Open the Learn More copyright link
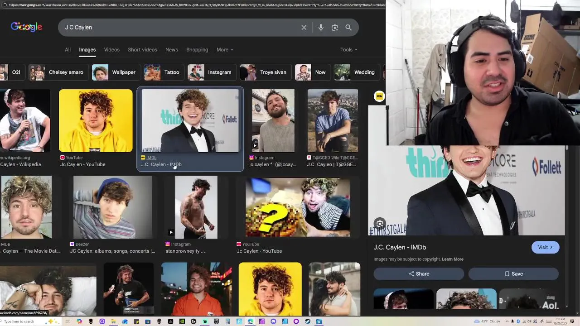The height and width of the screenshot is (326, 580). pyautogui.click(x=453, y=259)
